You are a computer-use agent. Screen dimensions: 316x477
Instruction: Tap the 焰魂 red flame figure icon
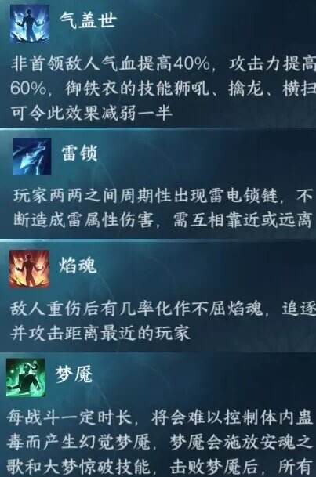pos(29,269)
